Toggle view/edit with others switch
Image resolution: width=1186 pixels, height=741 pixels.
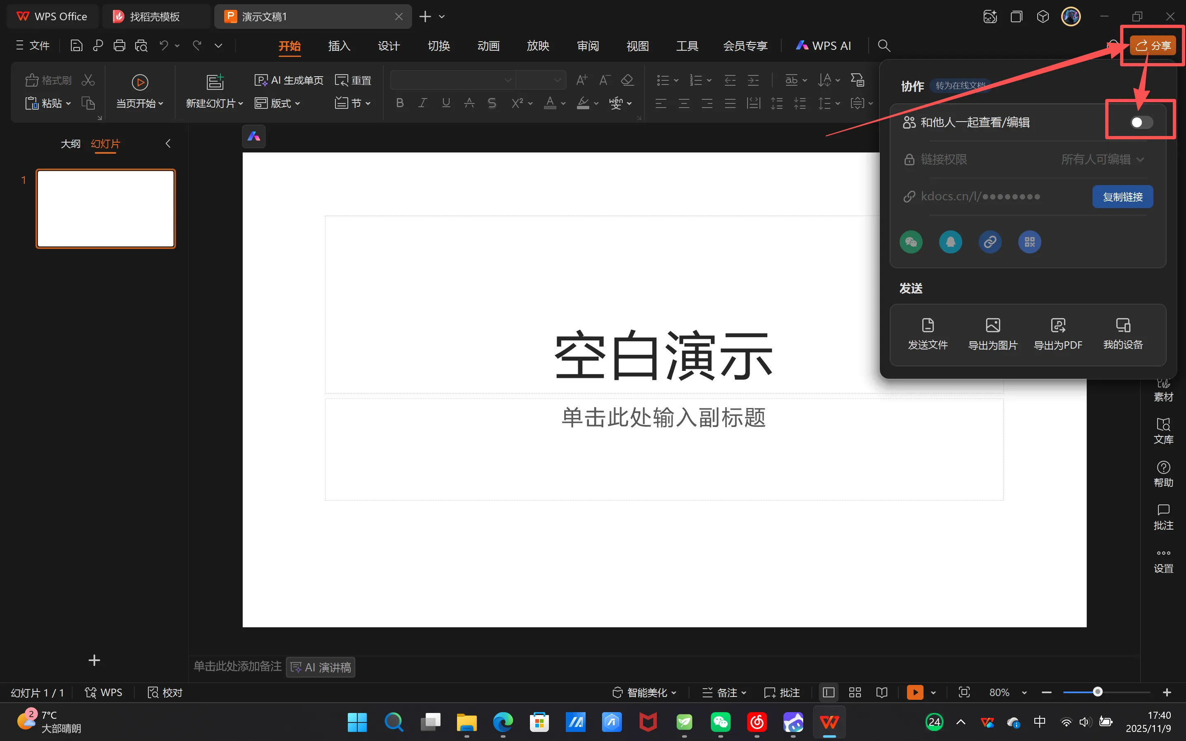point(1141,122)
